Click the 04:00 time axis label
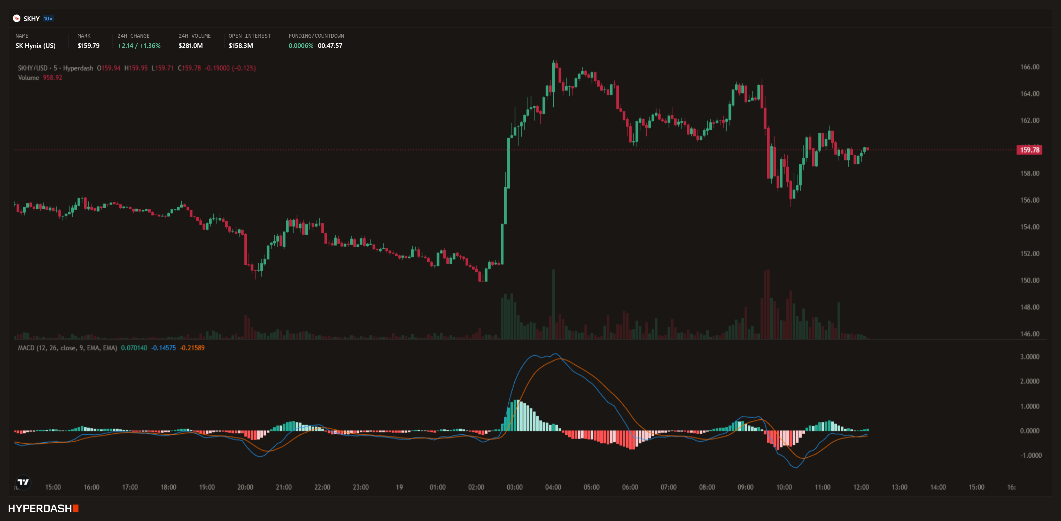This screenshot has width=1061, height=521. pyautogui.click(x=553, y=487)
